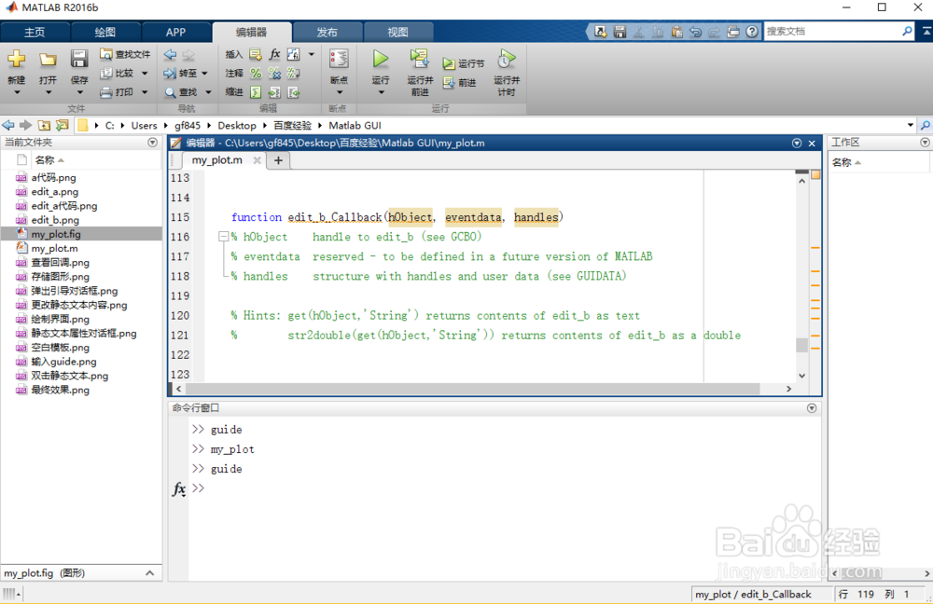Open the 保存 dropdown arrow
The image size is (933, 604).
click(79, 92)
